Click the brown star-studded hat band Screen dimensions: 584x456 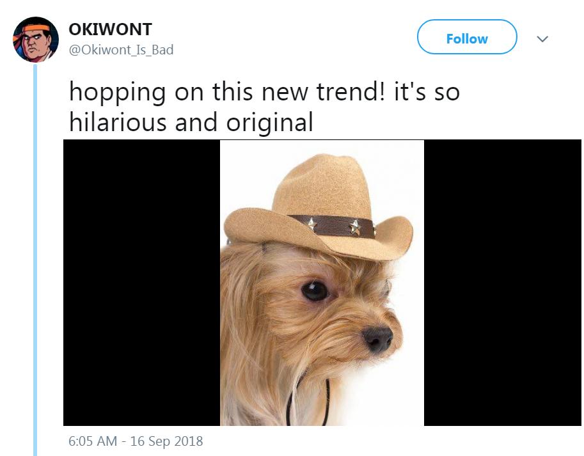point(331,226)
